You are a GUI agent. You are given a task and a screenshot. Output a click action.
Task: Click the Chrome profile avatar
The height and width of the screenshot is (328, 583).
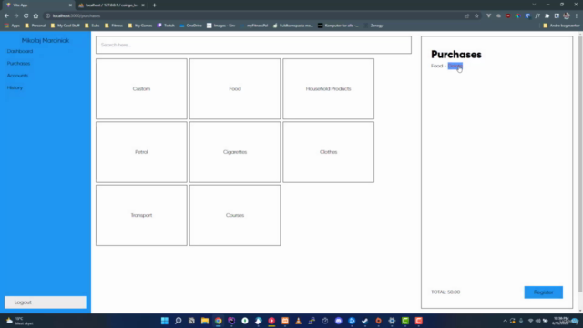(x=567, y=16)
